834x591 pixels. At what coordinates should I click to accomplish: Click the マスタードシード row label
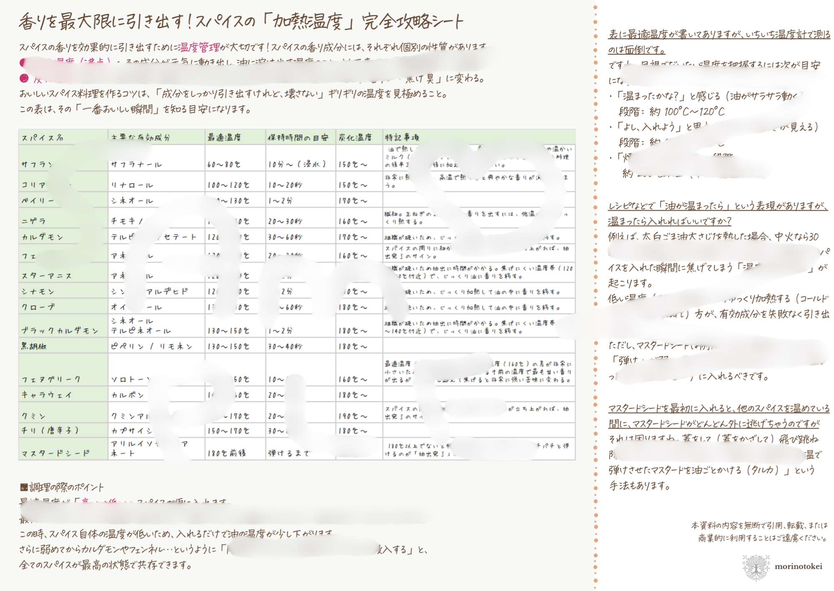tap(55, 453)
